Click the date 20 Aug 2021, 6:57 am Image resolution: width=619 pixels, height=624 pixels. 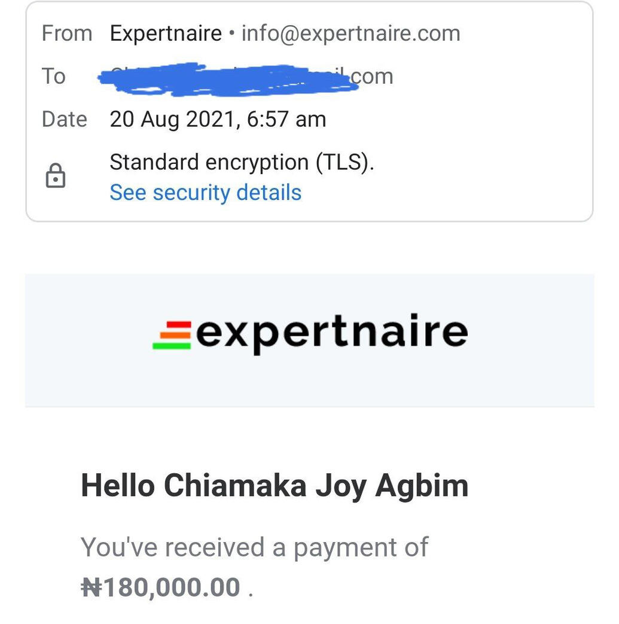(218, 119)
